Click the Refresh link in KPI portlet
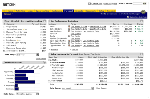Image resolution: width=150 pixels, height=99 pixels. click(x=54, y=49)
